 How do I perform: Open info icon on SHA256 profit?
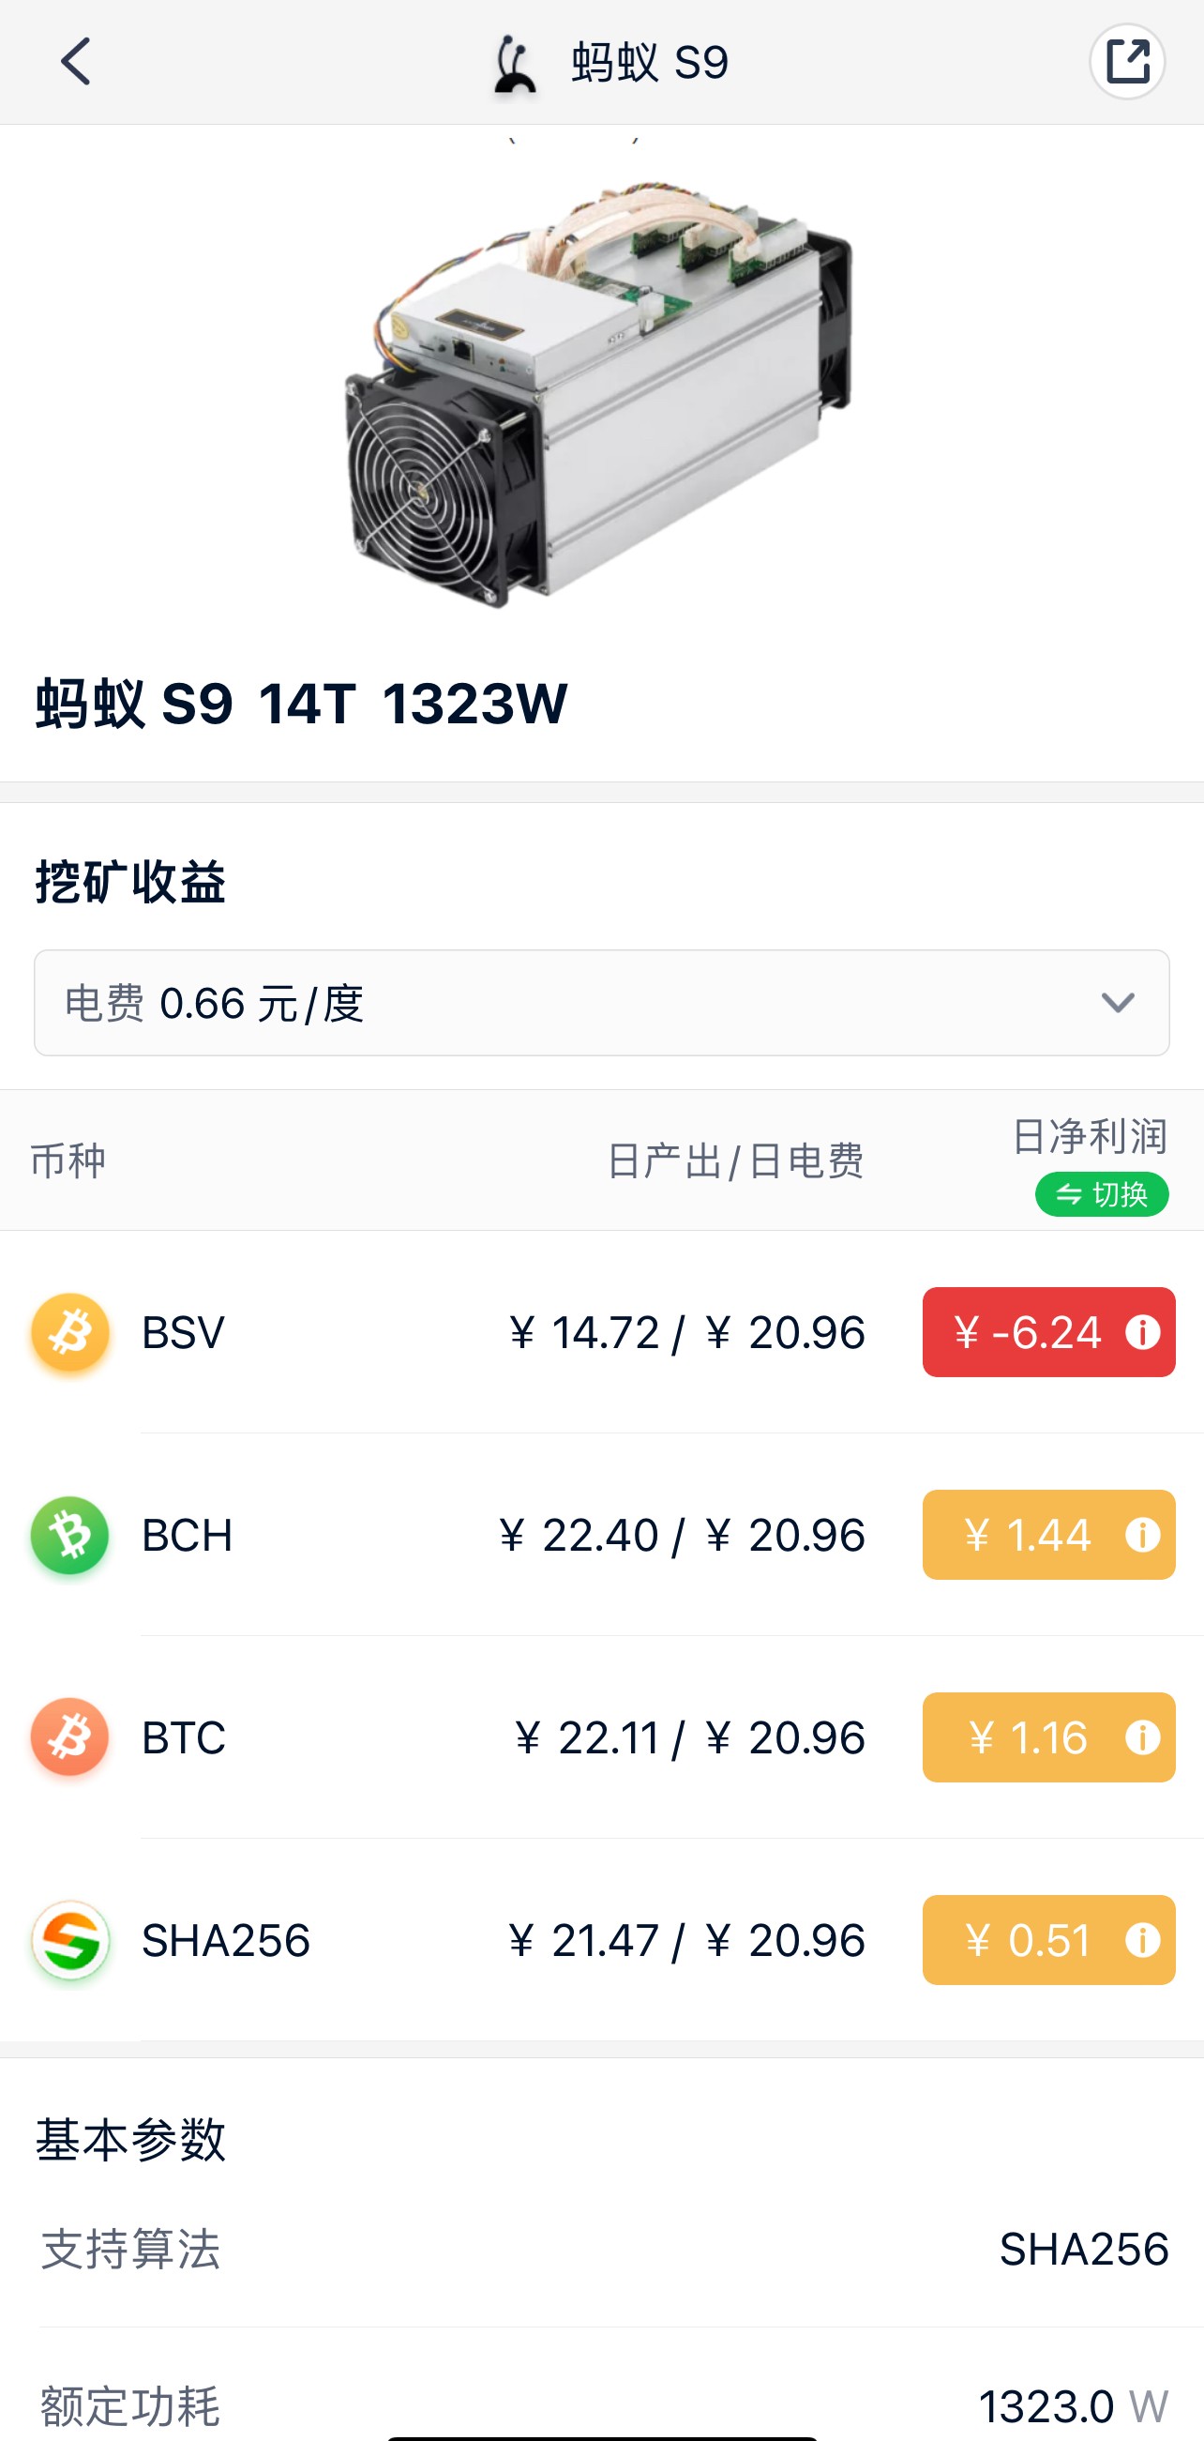point(1142,1941)
